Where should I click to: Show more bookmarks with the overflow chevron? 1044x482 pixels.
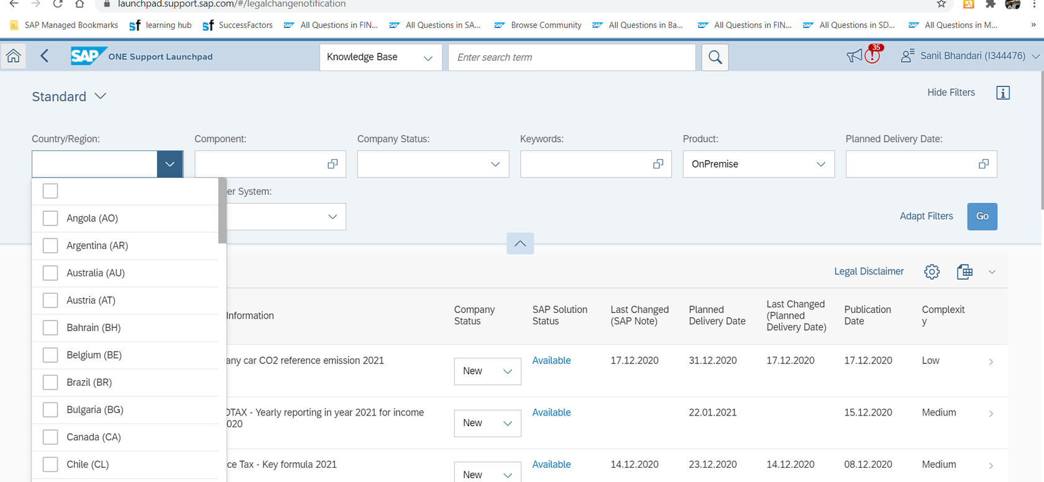point(1033,25)
